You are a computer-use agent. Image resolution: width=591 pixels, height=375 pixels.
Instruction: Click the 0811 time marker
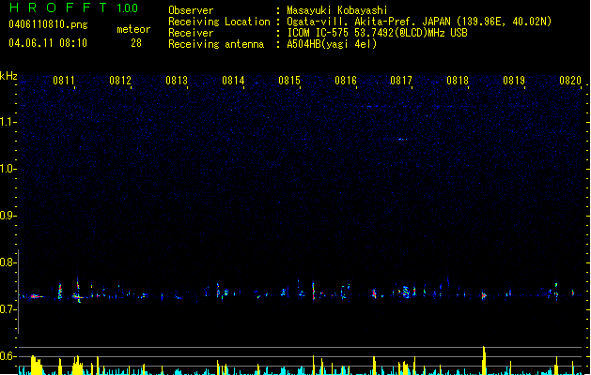click(x=64, y=81)
